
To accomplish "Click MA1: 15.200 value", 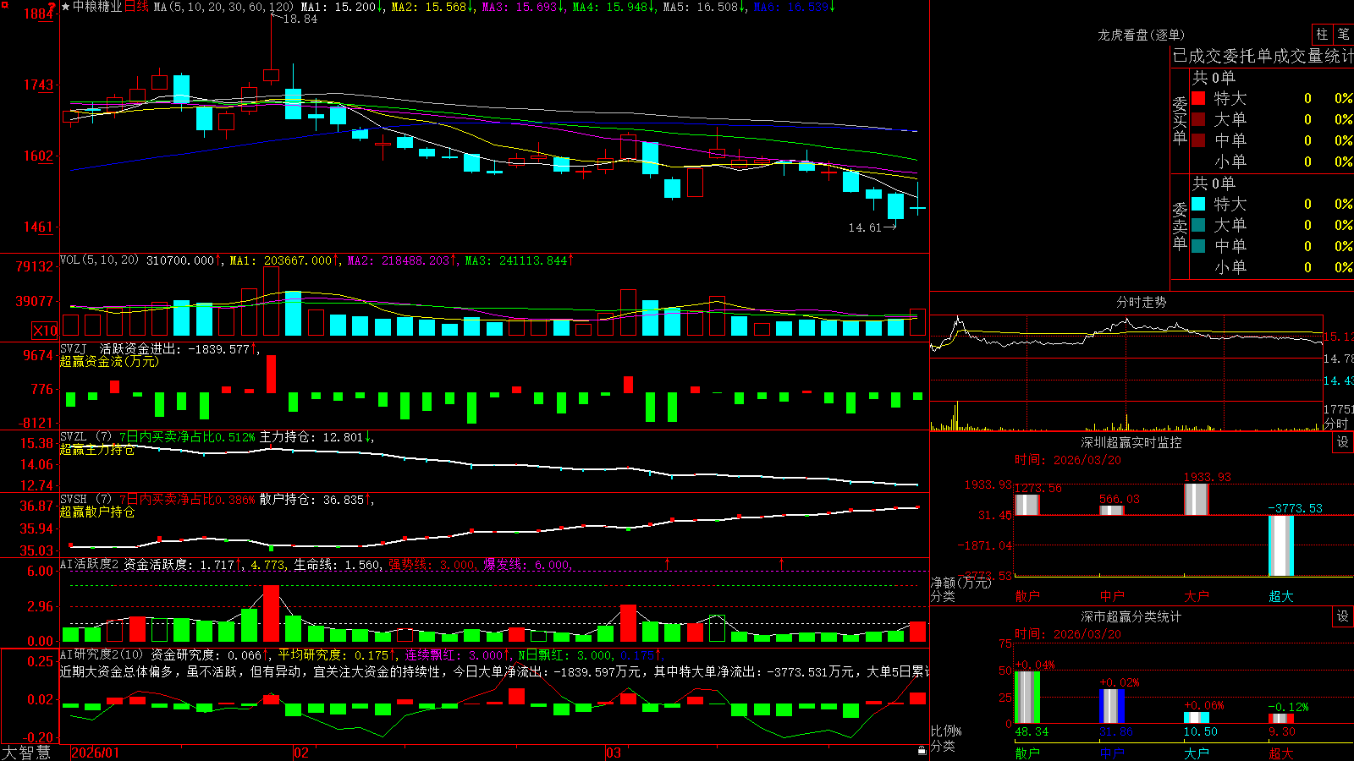I will click(x=342, y=7).
